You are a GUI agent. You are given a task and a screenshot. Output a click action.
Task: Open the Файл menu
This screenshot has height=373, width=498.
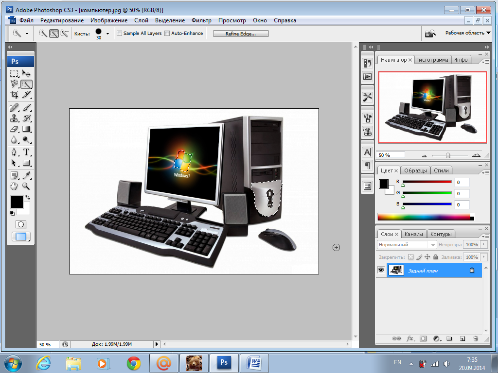(26, 20)
